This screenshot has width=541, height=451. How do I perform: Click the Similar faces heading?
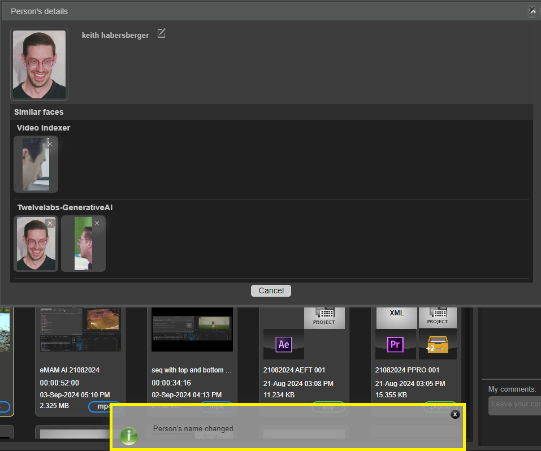38,112
